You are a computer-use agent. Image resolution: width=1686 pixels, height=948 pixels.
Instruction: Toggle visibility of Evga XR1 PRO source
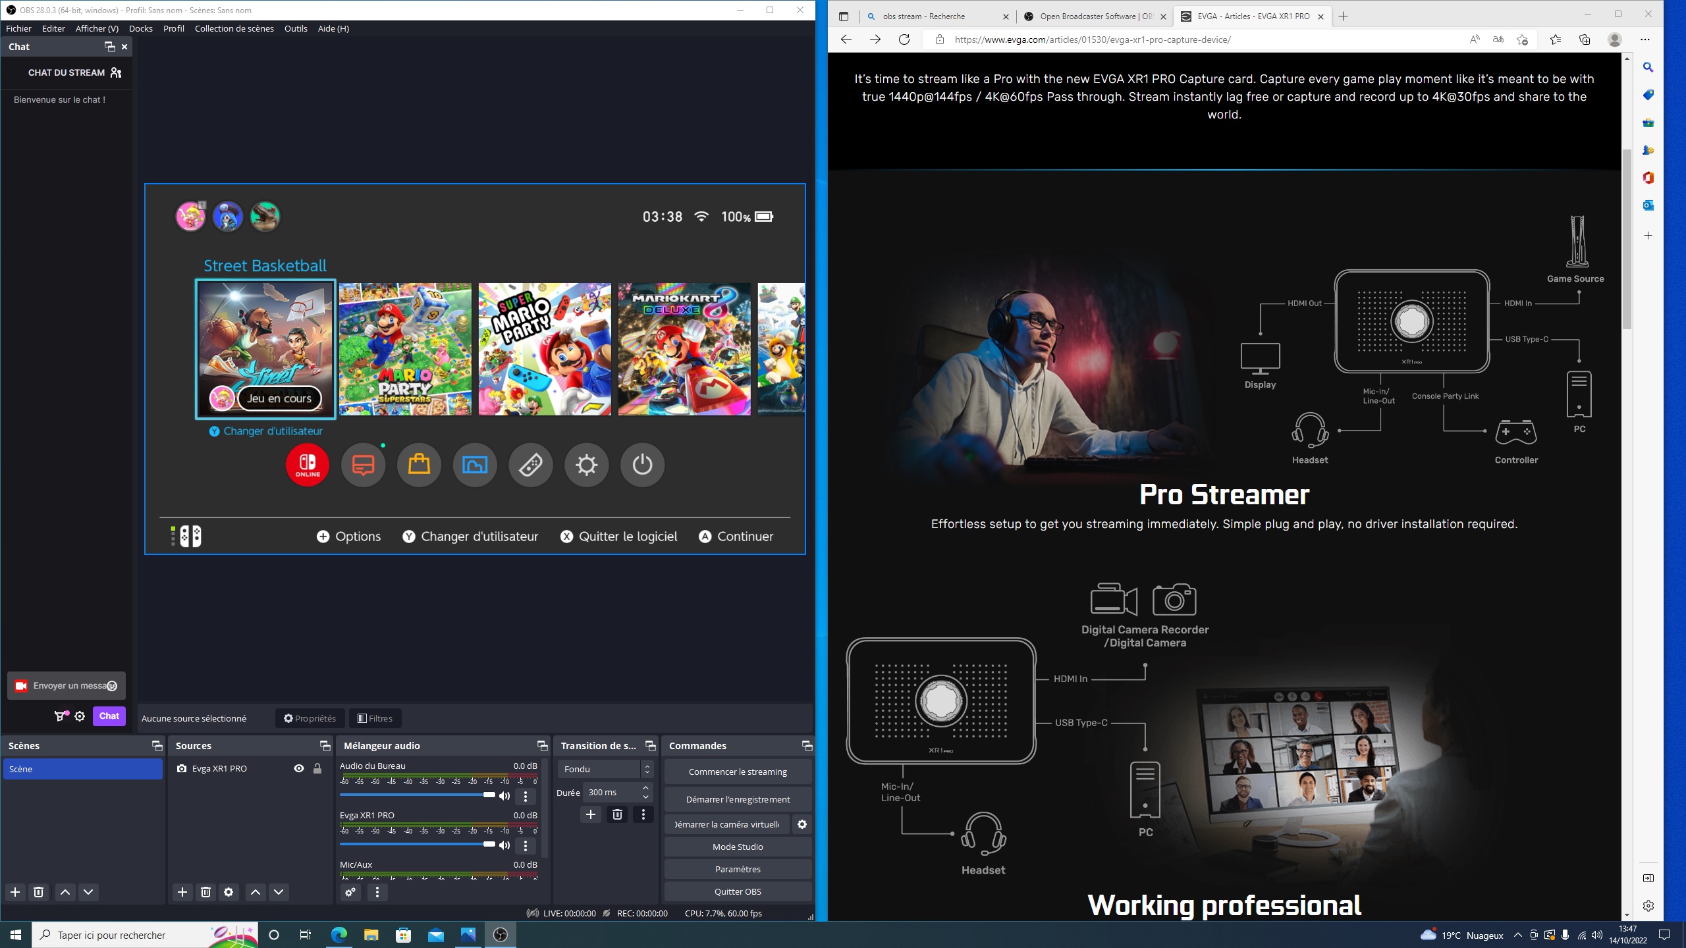click(299, 768)
